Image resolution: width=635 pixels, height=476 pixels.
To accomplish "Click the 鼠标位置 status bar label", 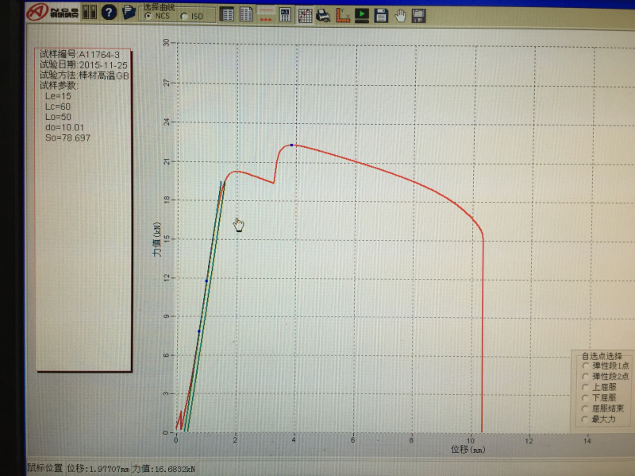I will [45, 468].
